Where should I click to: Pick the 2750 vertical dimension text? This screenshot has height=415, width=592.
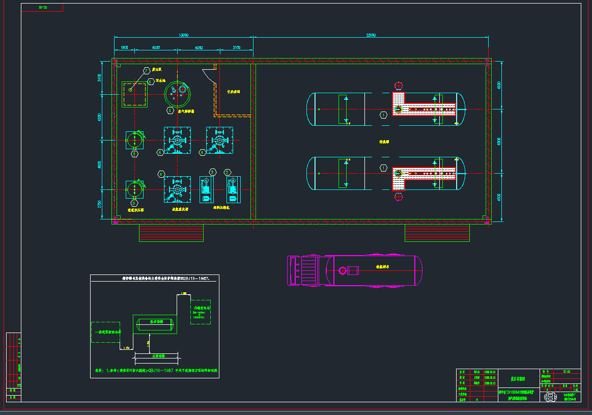coord(100,204)
